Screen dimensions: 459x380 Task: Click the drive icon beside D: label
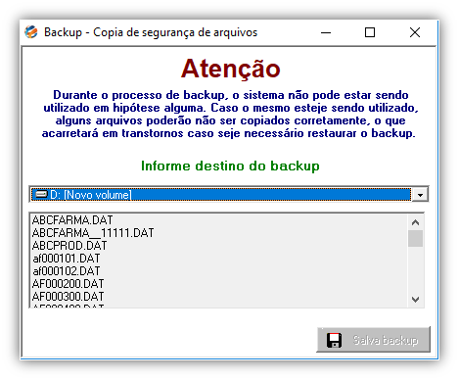pyautogui.click(x=41, y=194)
